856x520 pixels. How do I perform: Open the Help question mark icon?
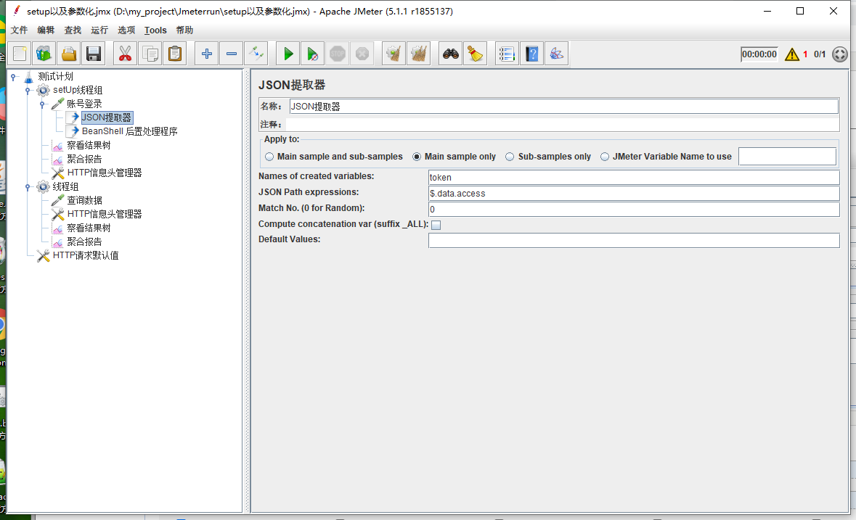pyautogui.click(x=531, y=54)
